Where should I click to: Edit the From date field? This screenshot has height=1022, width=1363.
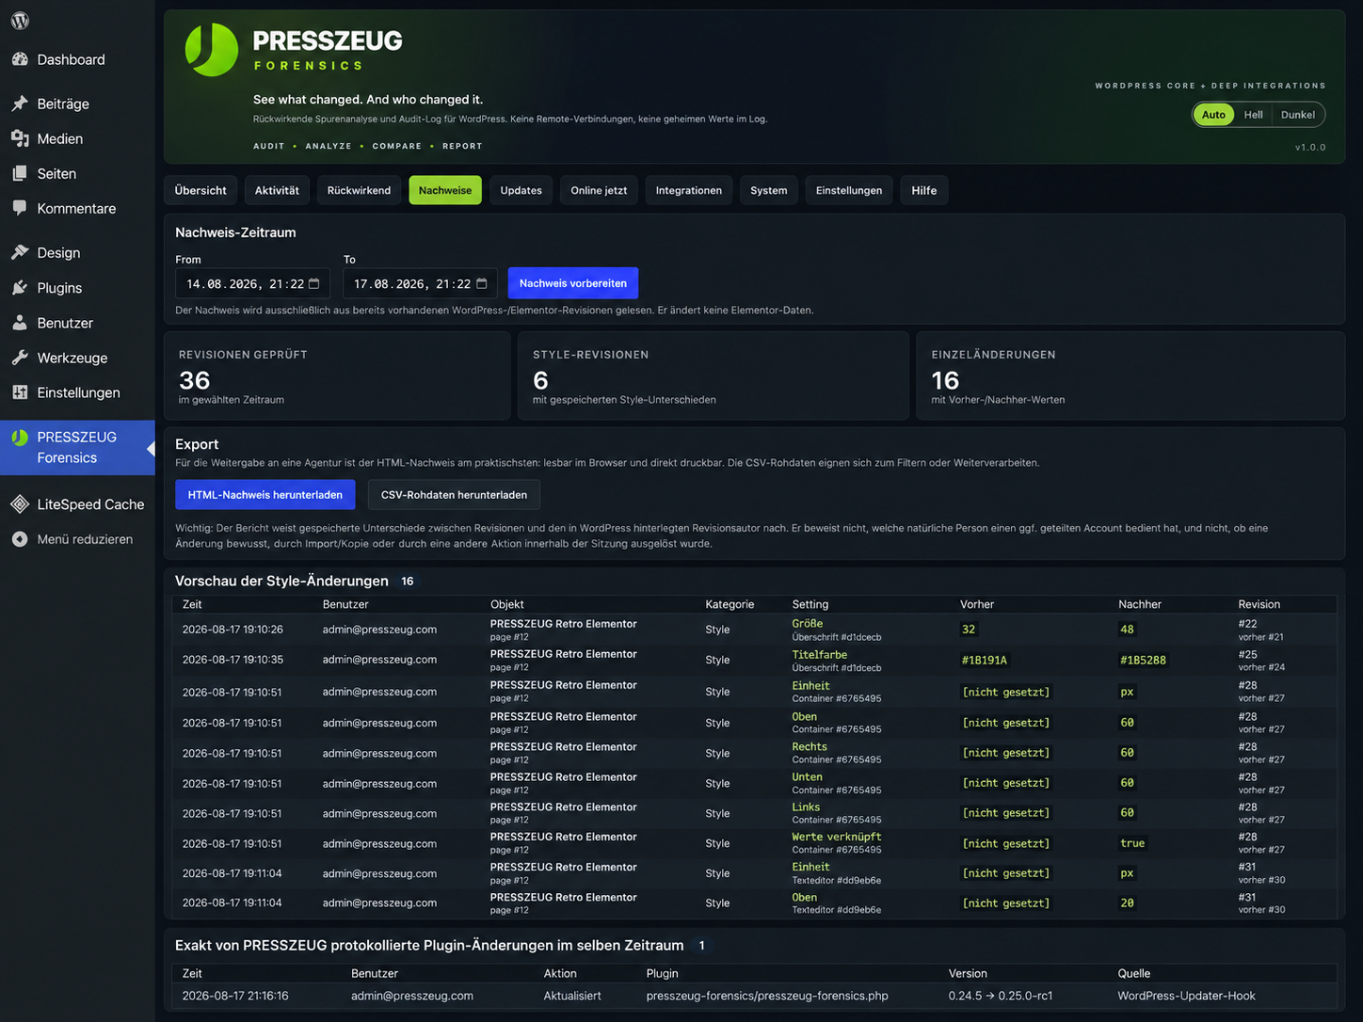tap(252, 283)
